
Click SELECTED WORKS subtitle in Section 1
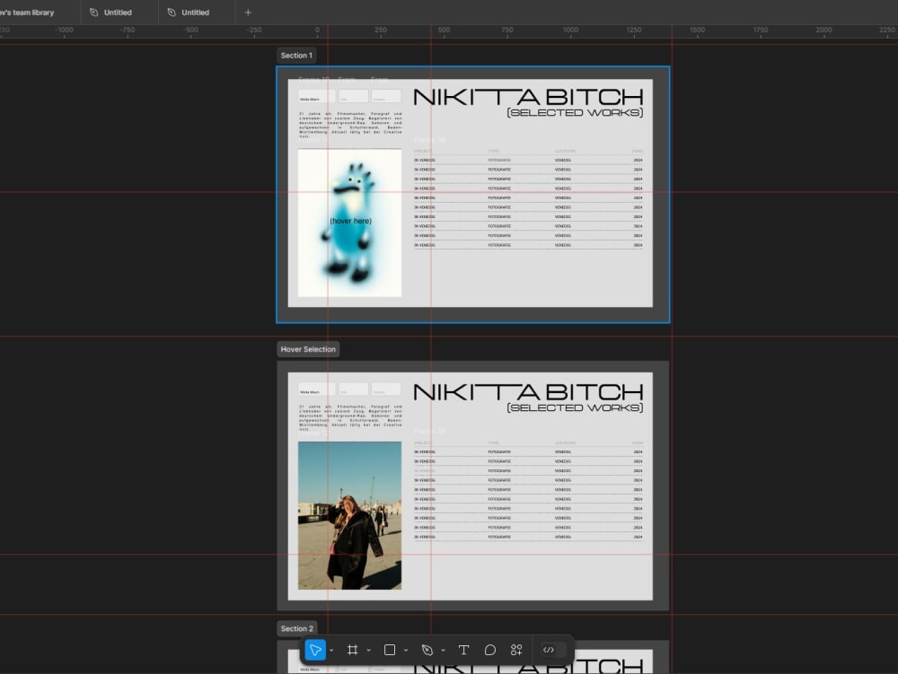[x=575, y=113]
